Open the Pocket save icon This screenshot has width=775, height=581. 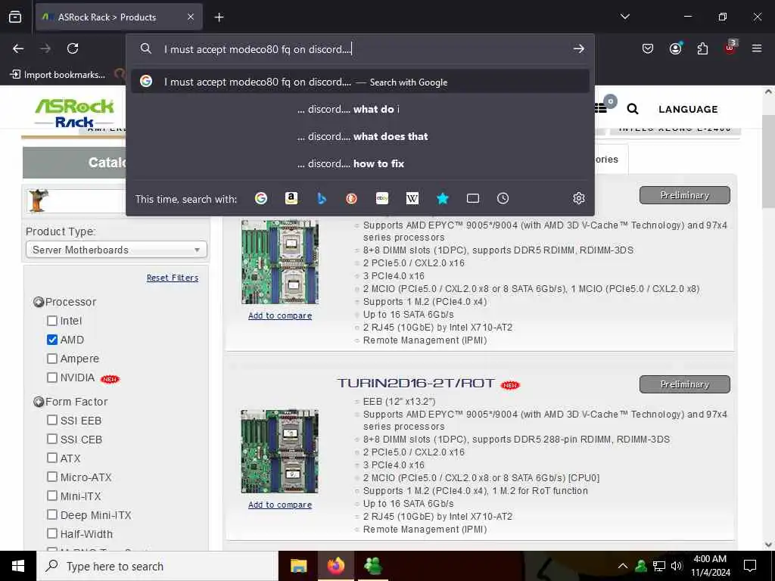pos(648,48)
